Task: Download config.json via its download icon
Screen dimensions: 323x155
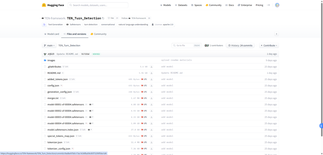Action: click(x=151, y=86)
